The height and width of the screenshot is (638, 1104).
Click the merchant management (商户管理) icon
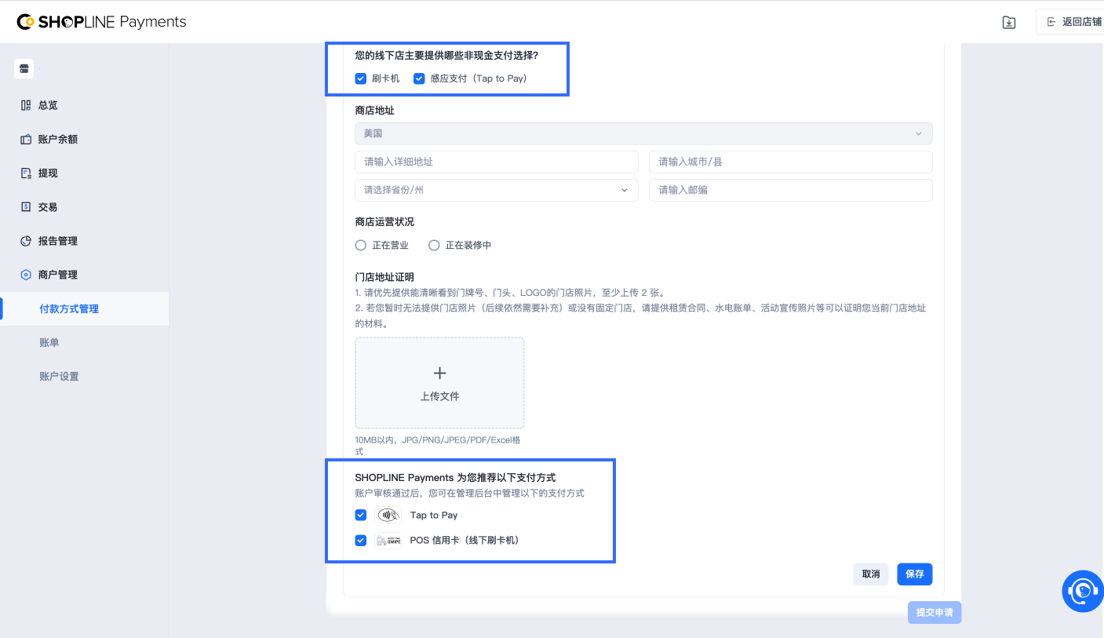tap(26, 275)
